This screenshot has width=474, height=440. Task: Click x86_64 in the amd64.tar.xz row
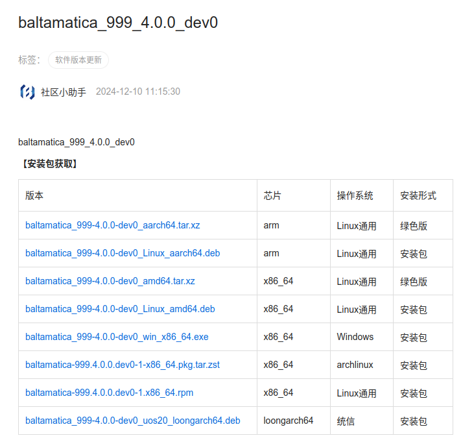[278, 281]
